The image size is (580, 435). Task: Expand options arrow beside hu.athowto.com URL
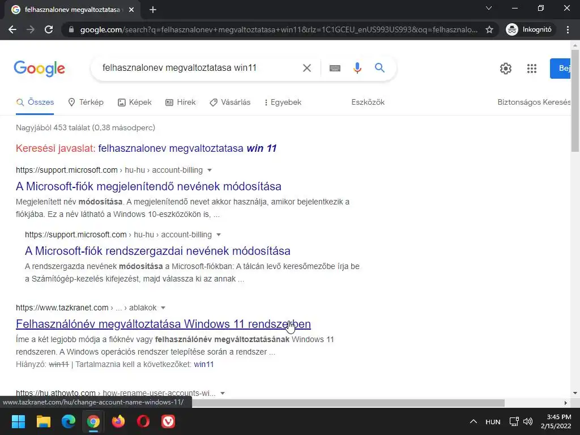(223, 393)
